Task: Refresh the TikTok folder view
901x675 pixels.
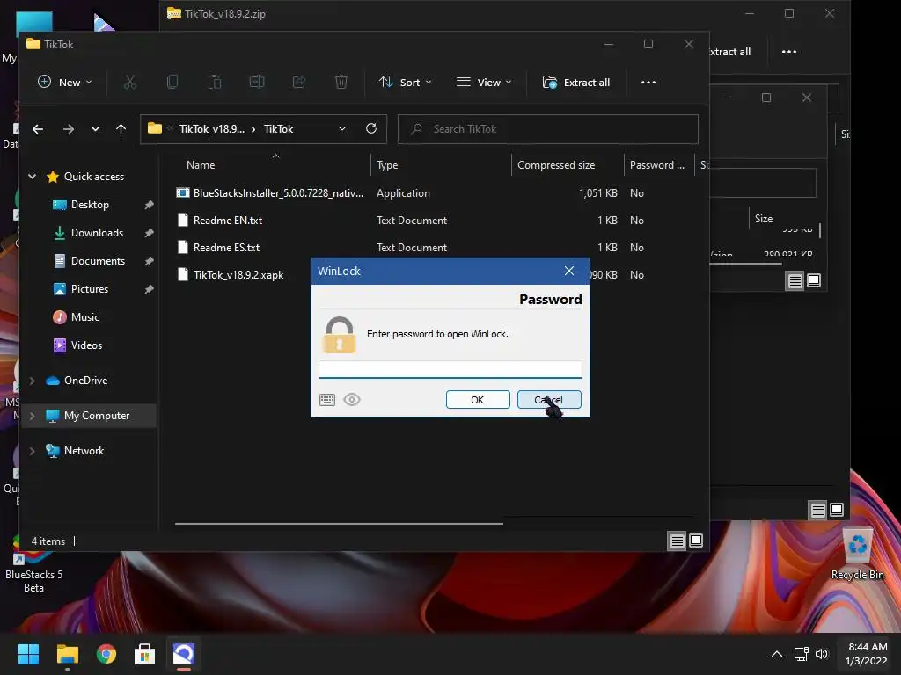Action: coord(371,128)
